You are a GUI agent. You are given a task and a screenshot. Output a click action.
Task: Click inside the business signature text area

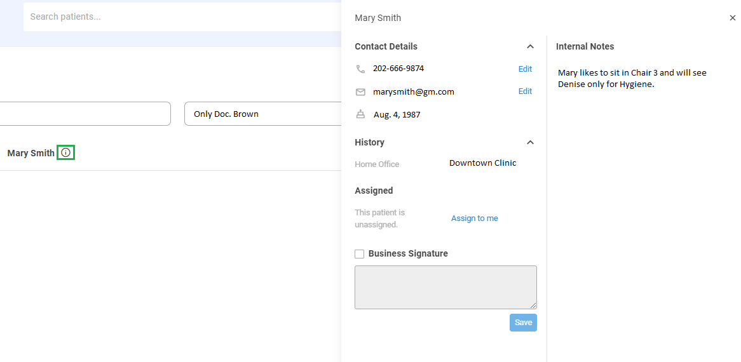[445, 287]
